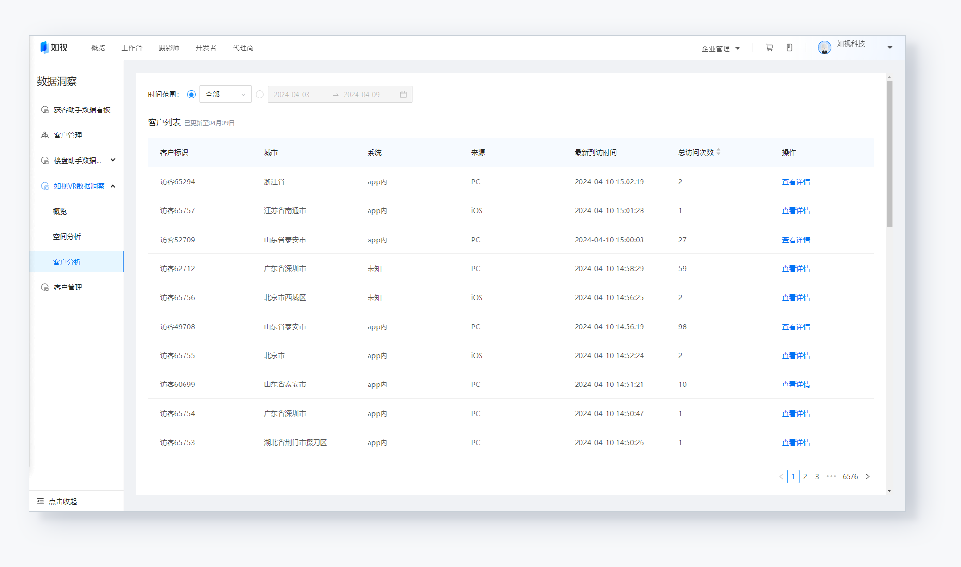Click 点击收起 to collapse sidebar
The height and width of the screenshot is (567, 961).
(x=63, y=501)
